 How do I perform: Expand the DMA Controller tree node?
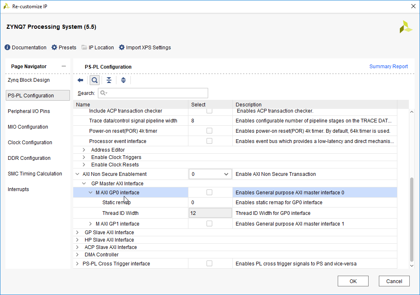tap(77, 255)
